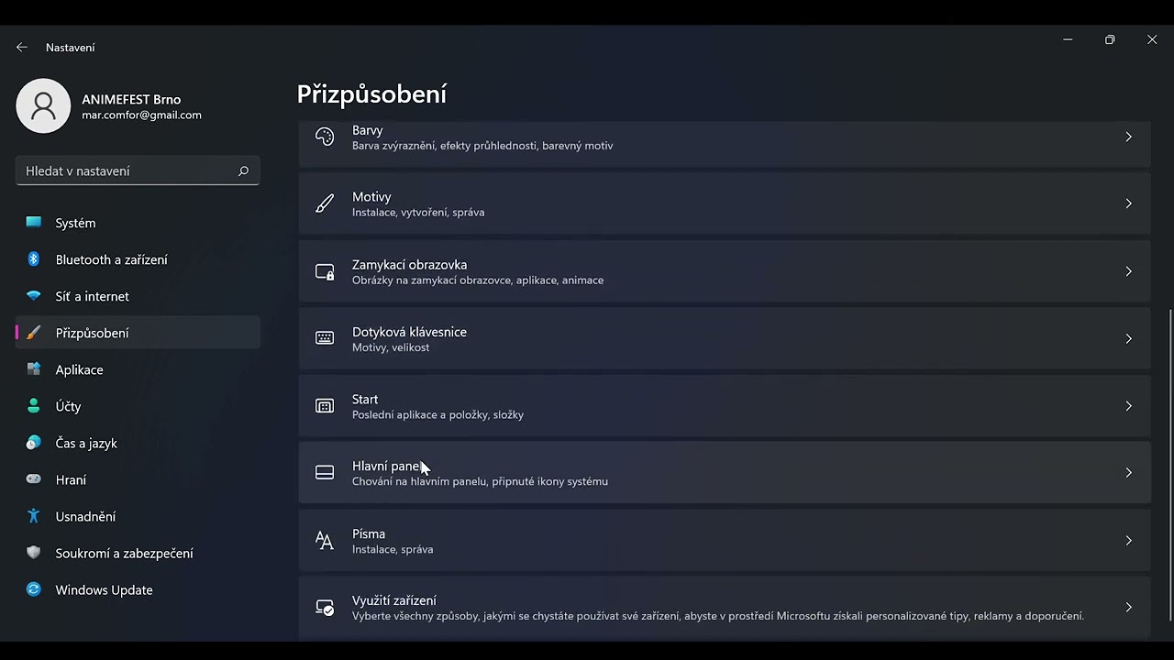Screen dimensions: 1174x660
Task: Open the Písma chevron arrow
Action: [1128, 540]
